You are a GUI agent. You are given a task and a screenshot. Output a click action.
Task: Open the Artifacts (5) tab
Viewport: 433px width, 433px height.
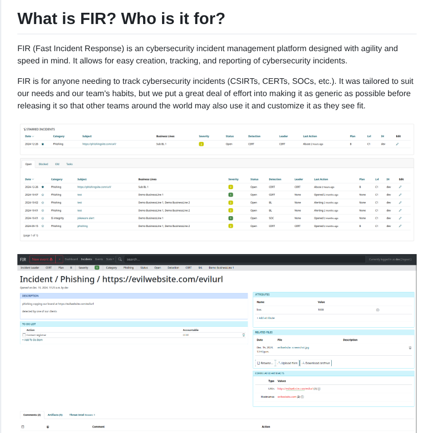pos(55,415)
